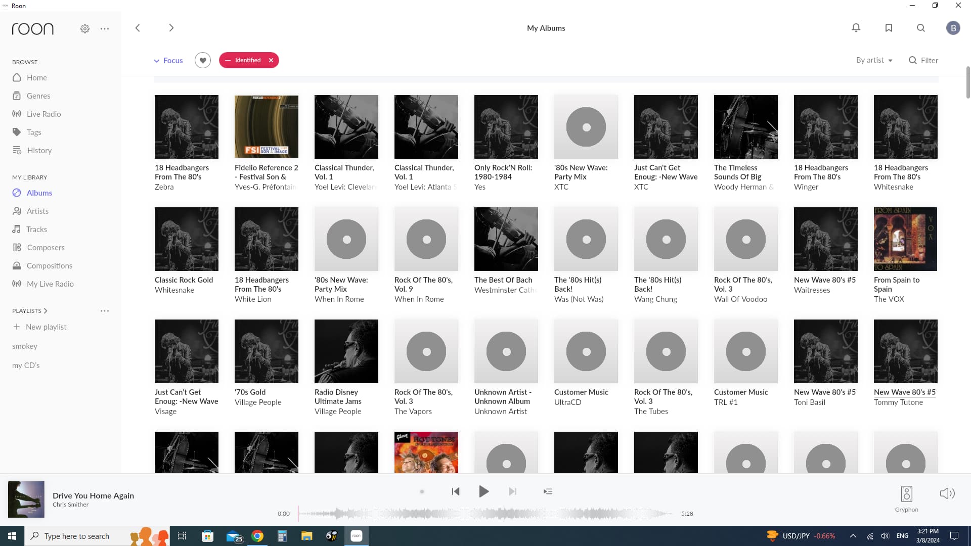
Task: Open Artists in My Library
Action: (x=30, y=211)
